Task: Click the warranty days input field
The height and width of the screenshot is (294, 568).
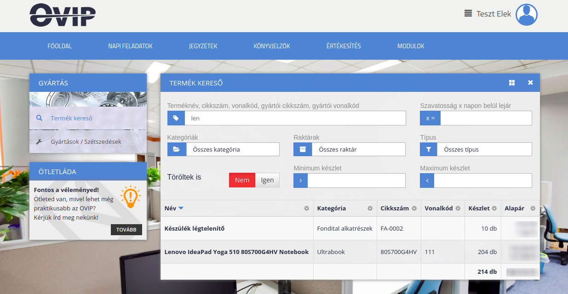Action: (x=486, y=118)
